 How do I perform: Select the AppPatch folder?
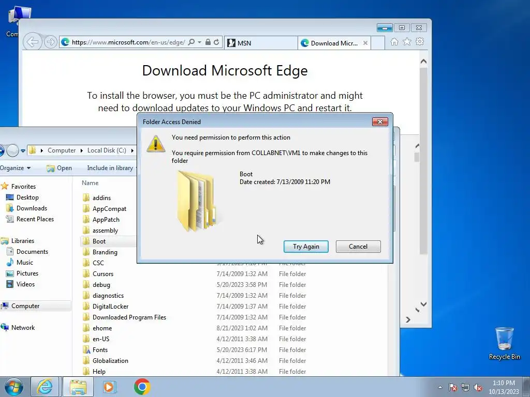point(106,219)
